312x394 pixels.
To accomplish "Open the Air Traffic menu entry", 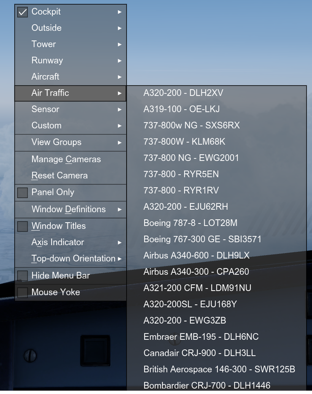I will (x=70, y=93).
